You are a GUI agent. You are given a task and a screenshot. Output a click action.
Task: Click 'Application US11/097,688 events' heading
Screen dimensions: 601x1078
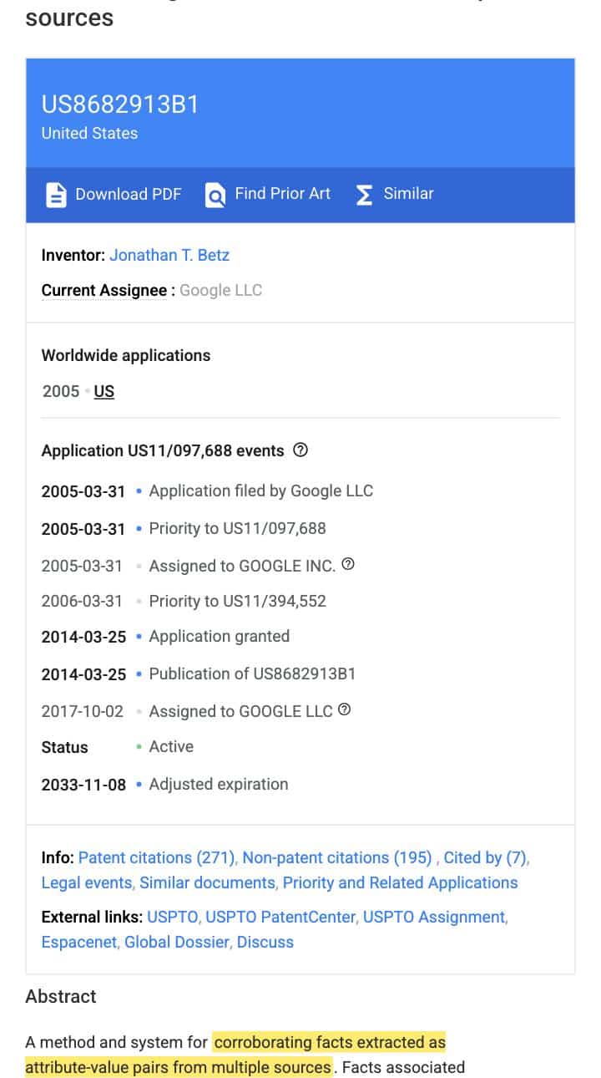163,450
